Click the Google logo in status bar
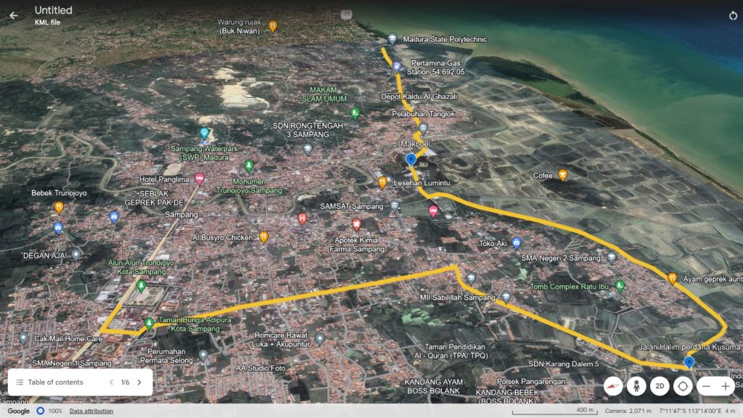This screenshot has height=418, width=743. point(18,411)
